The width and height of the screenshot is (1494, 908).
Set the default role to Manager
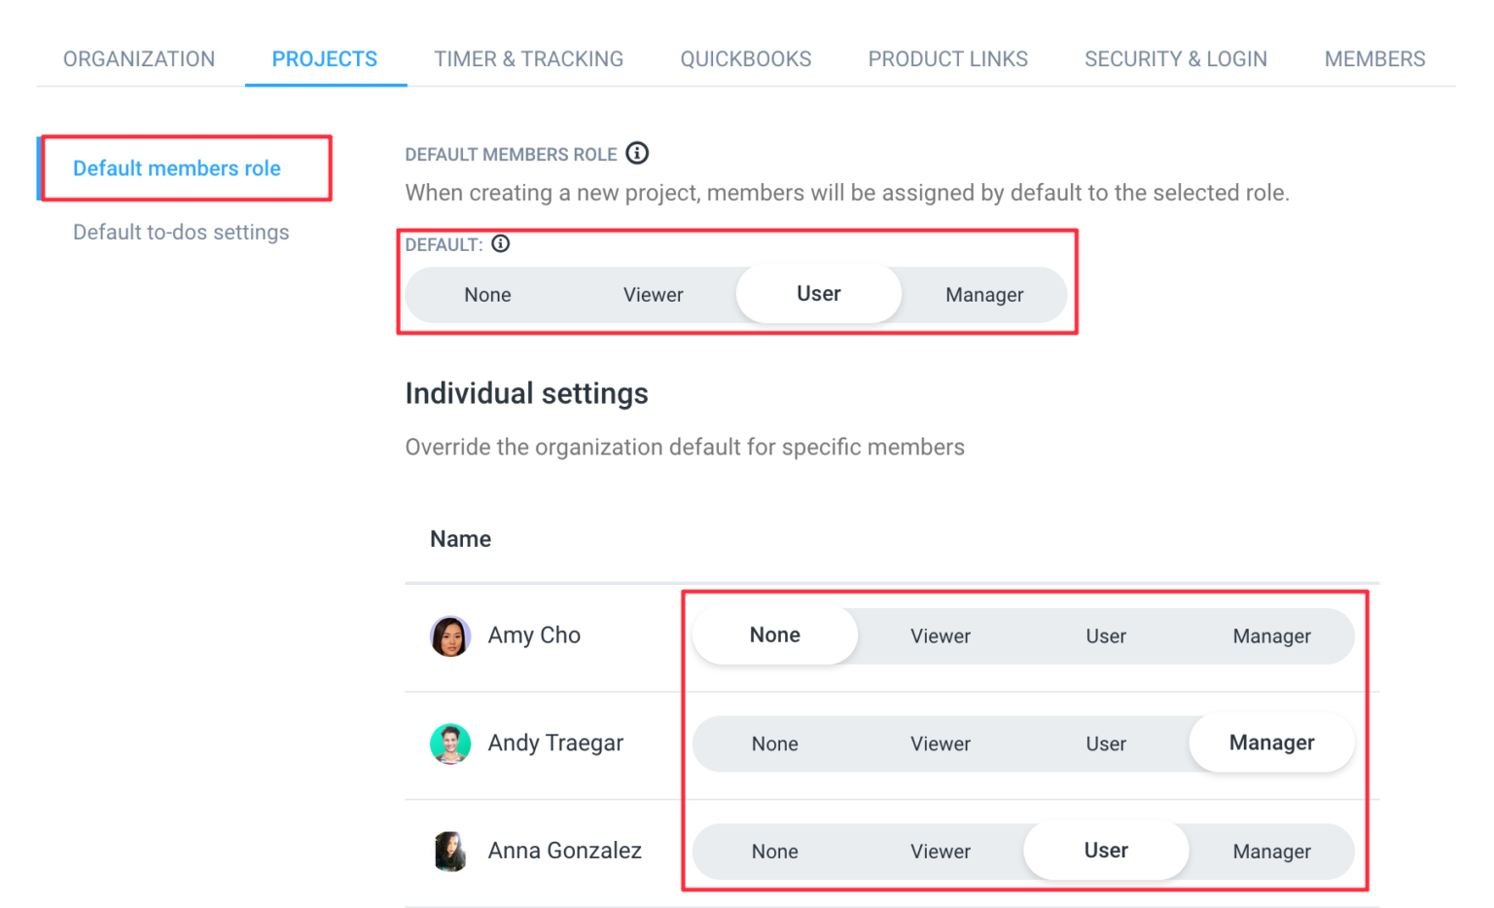pos(983,294)
